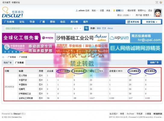The image size is (164, 121).
Task: Click the Discuz! powered-by footer link
Action: (x=17, y=114)
